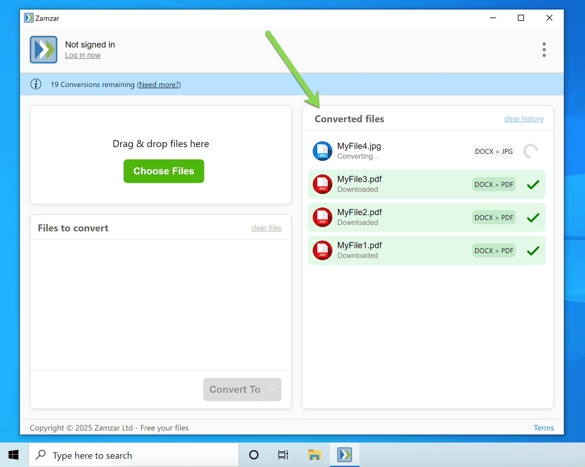Open the Terms link at bottom right
This screenshot has width=585, height=467.
(543, 428)
